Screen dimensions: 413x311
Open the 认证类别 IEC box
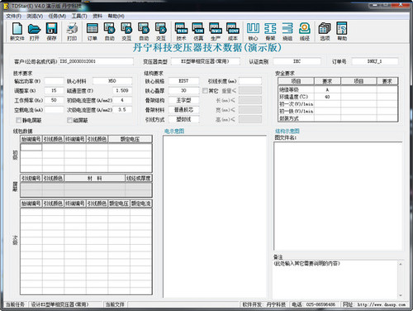tap(297, 61)
